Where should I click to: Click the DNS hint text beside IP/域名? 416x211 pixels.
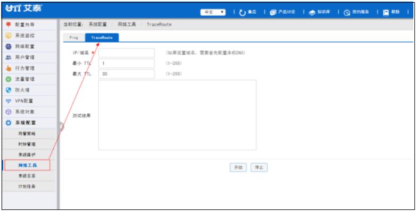coord(206,53)
